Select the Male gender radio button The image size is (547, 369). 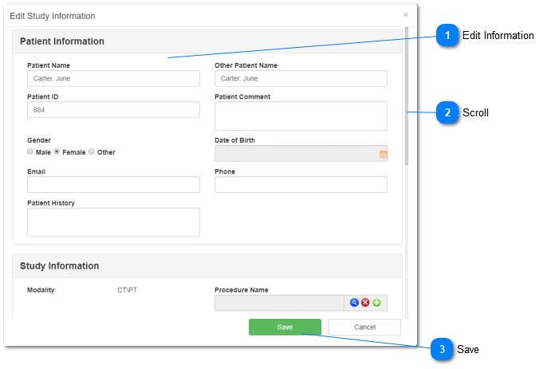[x=30, y=151]
